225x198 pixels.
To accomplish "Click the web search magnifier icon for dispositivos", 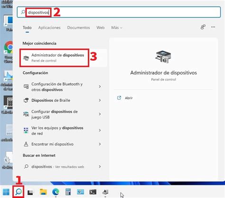I will click(26, 166).
